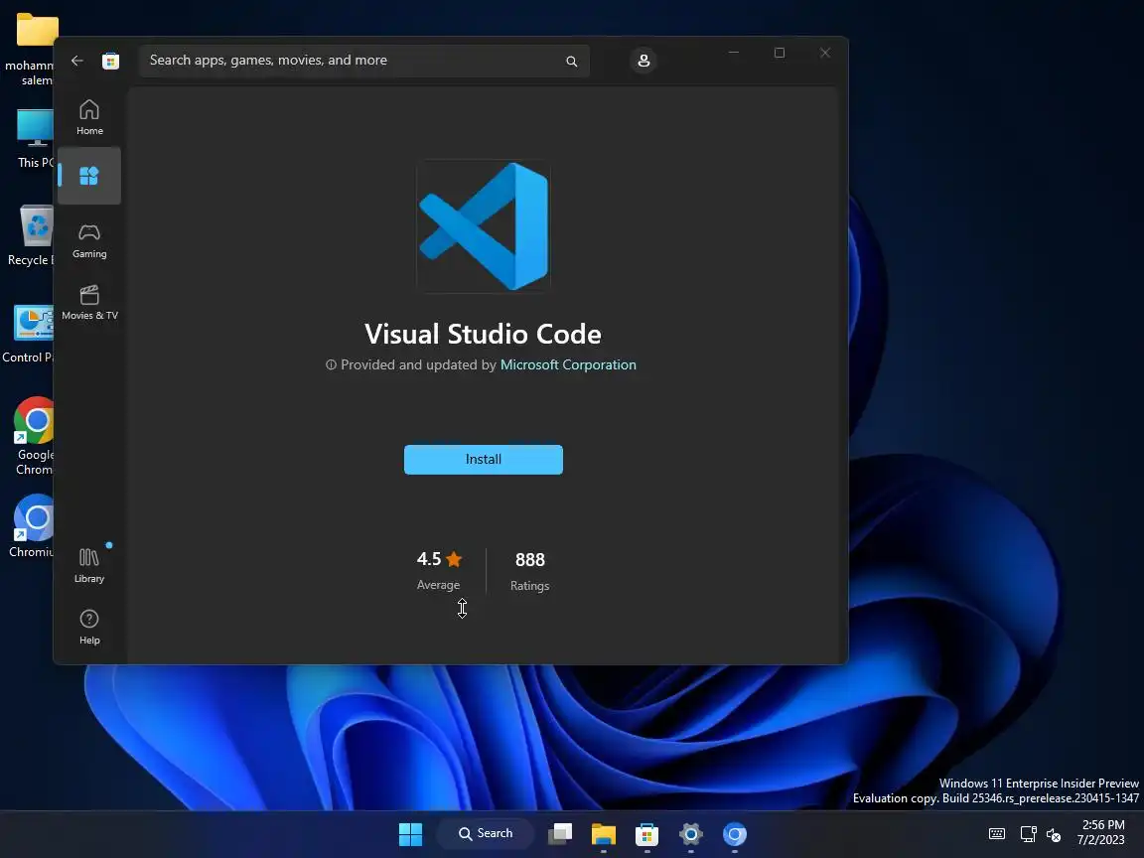
Task: Open Help in Store sidebar
Action: [89, 628]
